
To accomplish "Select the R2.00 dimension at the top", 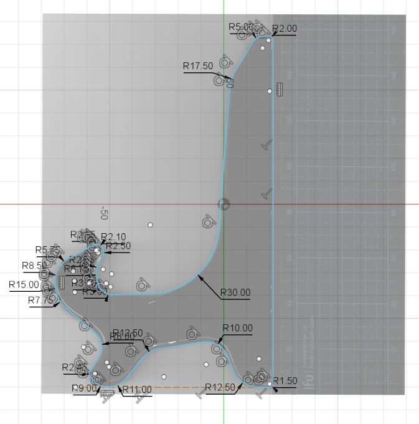I will point(285,29).
